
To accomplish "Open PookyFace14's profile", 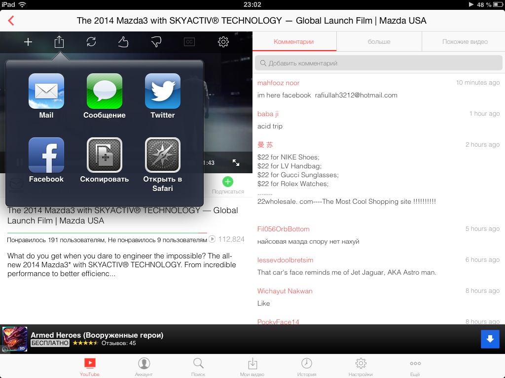I will pyautogui.click(x=278, y=321).
